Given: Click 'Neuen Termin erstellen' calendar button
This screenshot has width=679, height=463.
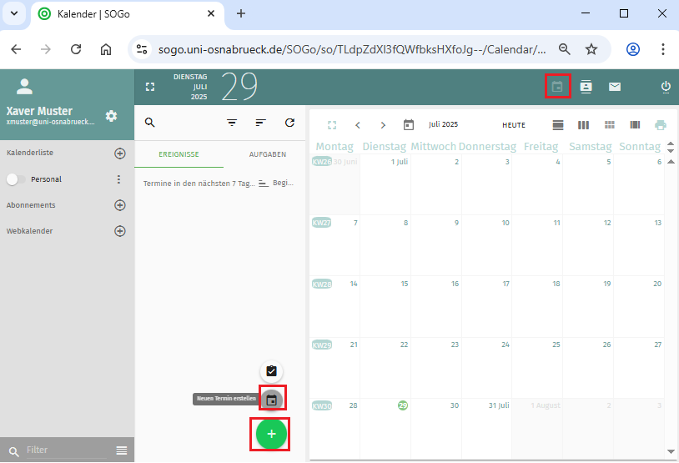Looking at the screenshot, I should pyautogui.click(x=271, y=400).
